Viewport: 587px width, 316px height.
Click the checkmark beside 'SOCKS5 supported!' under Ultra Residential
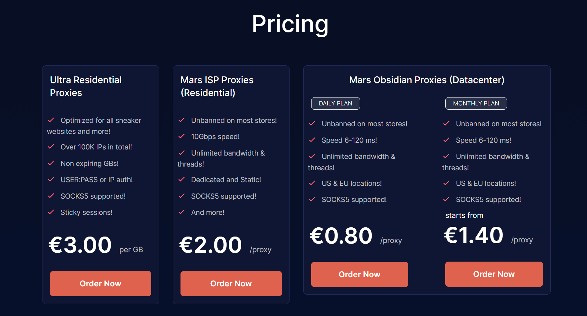point(51,196)
